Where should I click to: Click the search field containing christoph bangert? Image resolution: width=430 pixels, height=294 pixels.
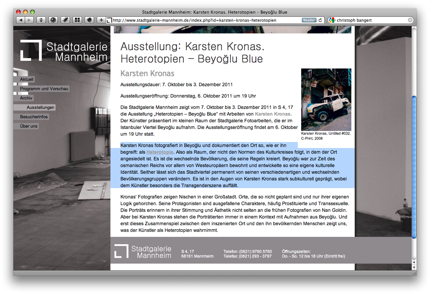371,20
